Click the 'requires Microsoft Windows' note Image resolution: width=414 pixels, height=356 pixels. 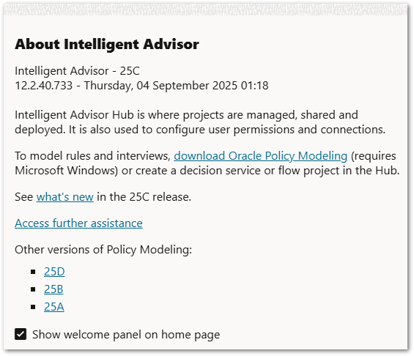click(207, 163)
